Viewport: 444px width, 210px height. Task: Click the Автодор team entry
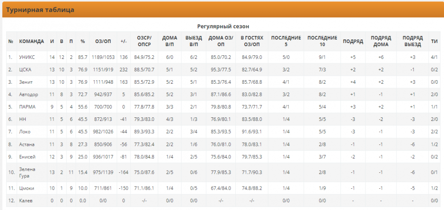[x=29, y=94]
